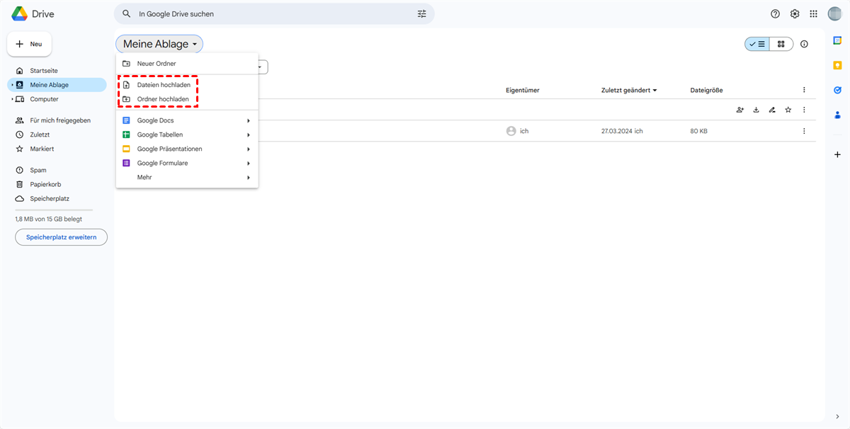Hide side panel with the bottom chevron
This screenshot has width=850, height=429.
[x=837, y=416]
